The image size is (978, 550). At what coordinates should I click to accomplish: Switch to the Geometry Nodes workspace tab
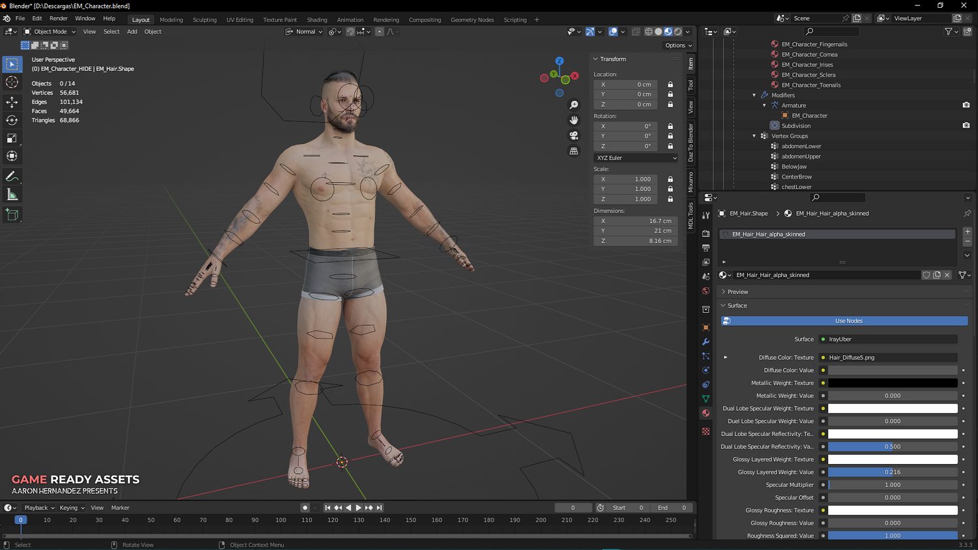pos(472,20)
